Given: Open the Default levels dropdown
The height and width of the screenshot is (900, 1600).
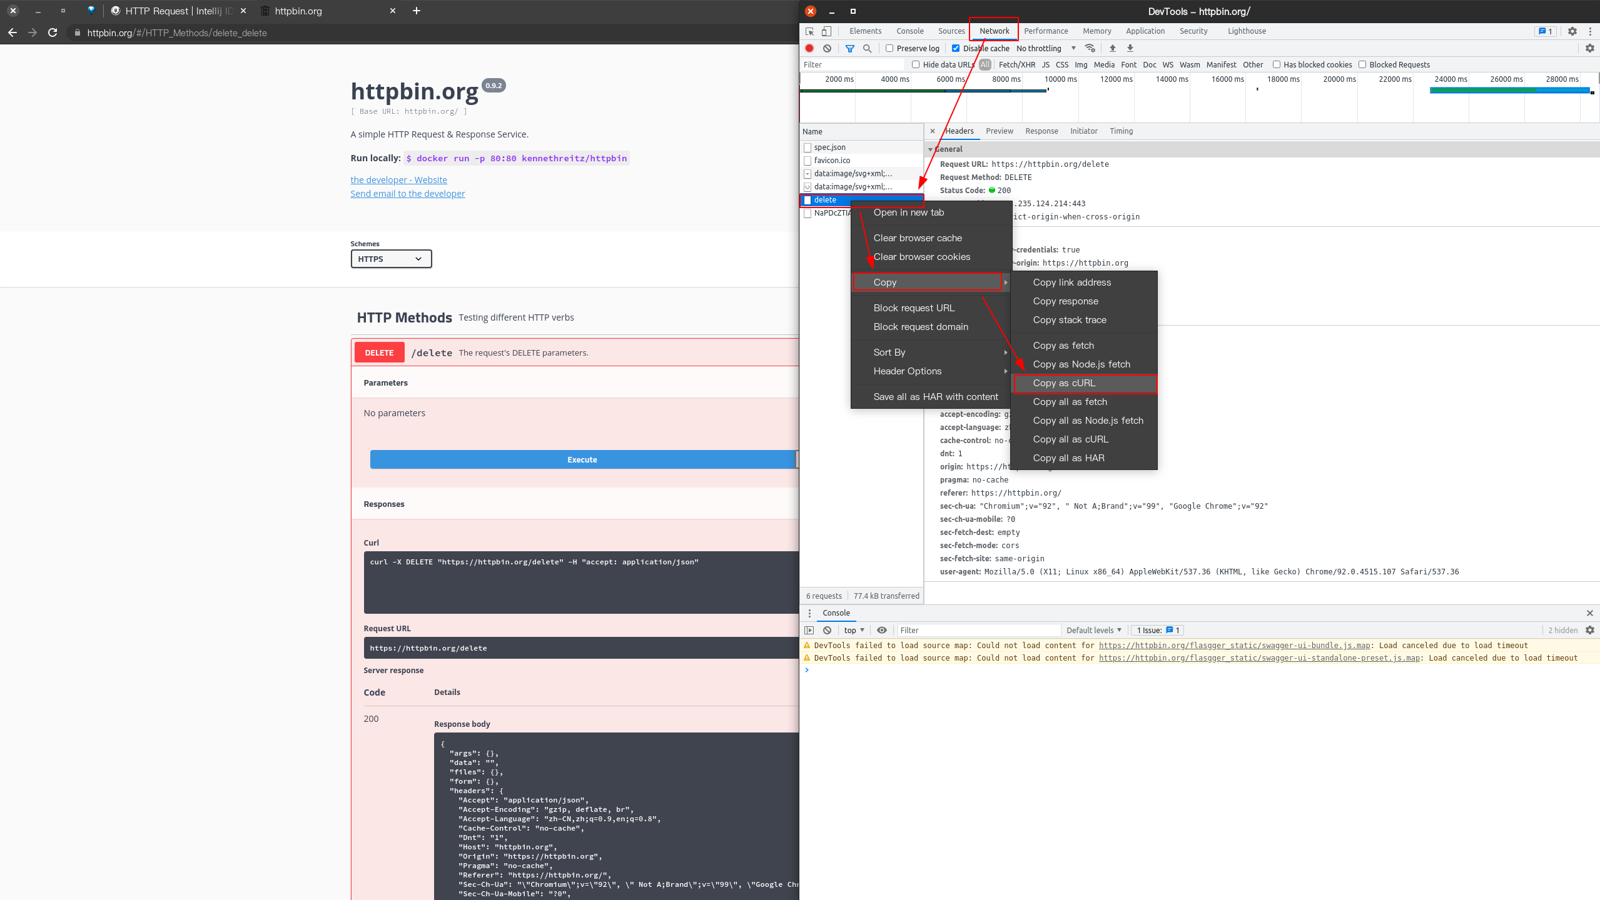Looking at the screenshot, I should (x=1094, y=630).
